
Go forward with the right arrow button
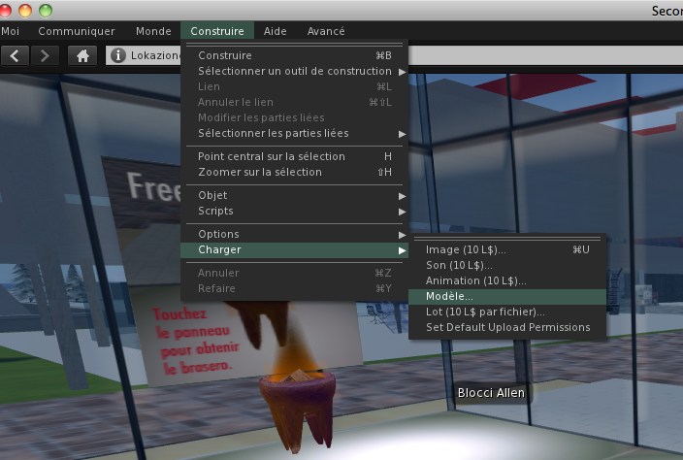(45, 55)
